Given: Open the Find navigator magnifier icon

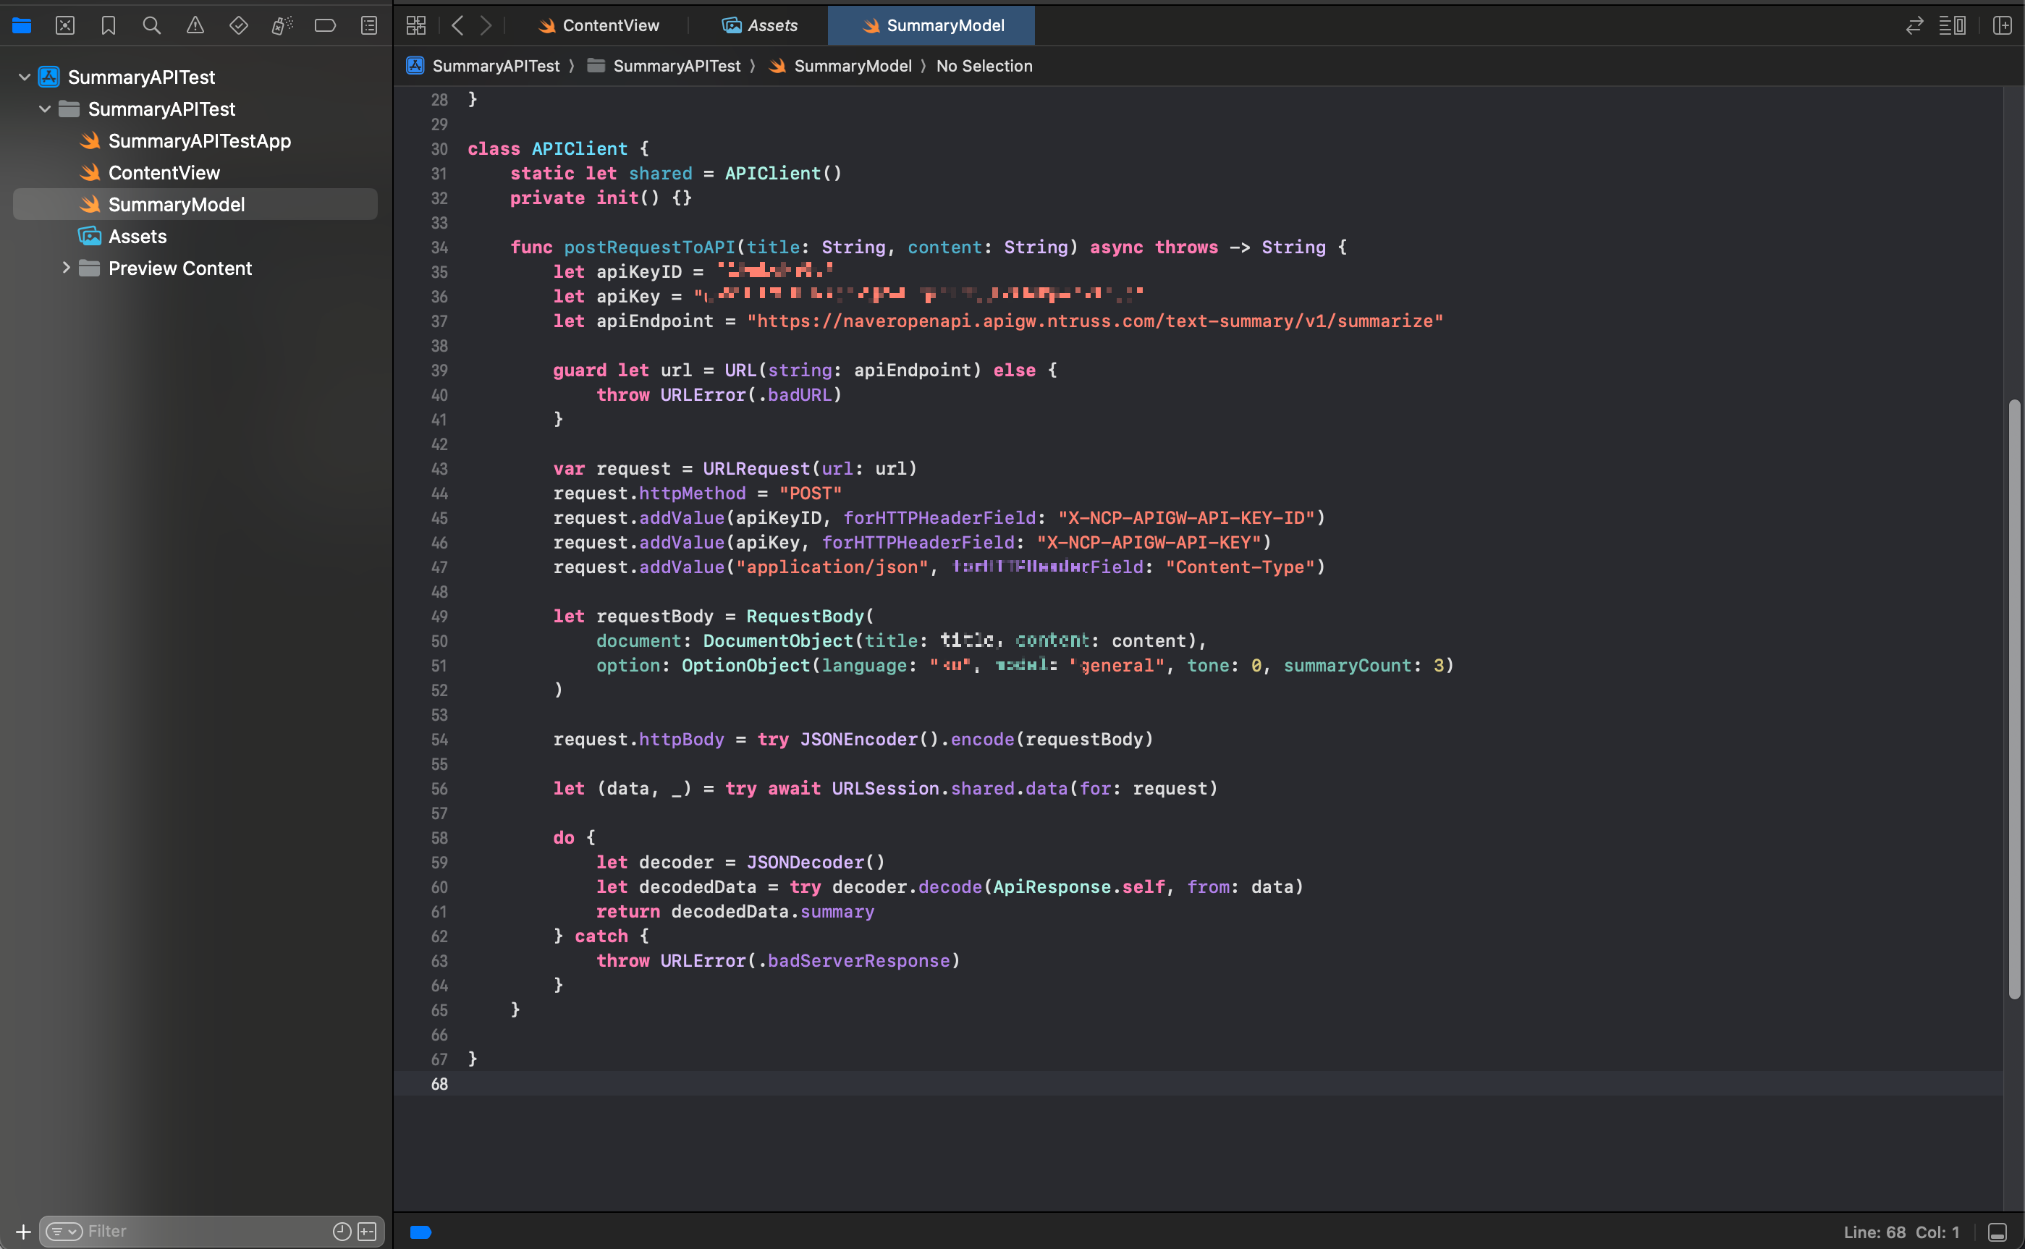Looking at the screenshot, I should point(151,25).
